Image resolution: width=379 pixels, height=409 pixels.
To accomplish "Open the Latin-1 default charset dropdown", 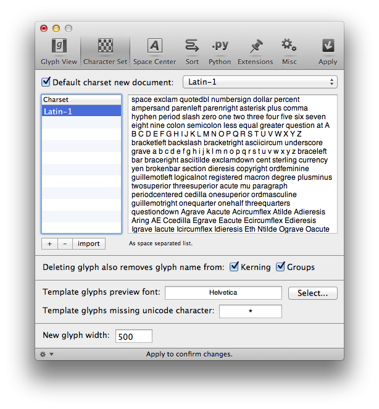I will [x=260, y=82].
